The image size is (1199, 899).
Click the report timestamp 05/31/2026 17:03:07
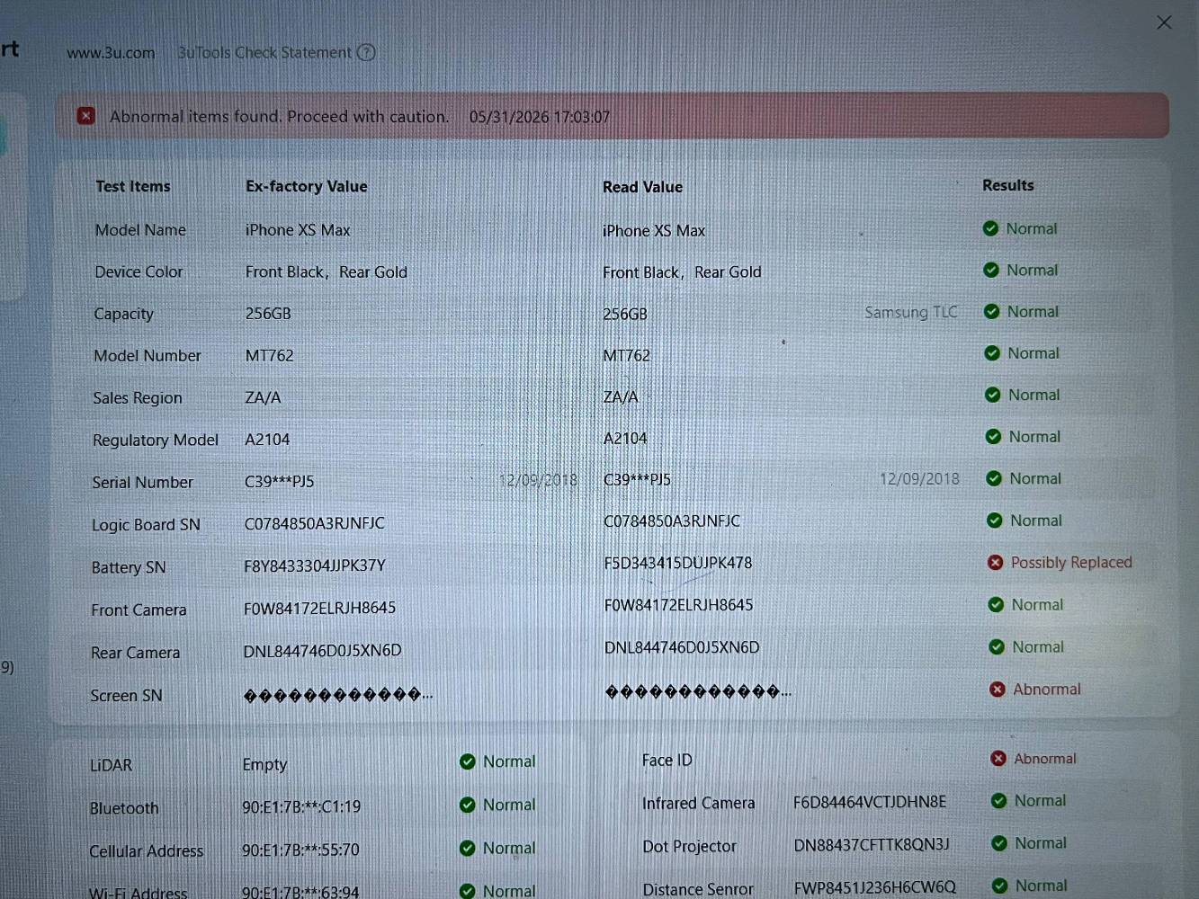pyautogui.click(x=540, y=117)
